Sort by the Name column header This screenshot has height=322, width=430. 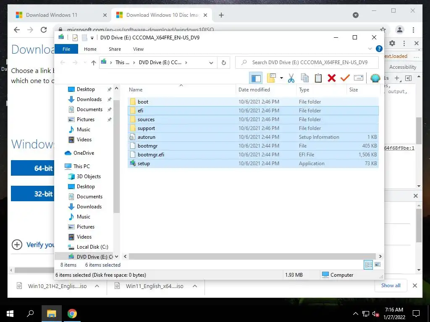click(181, 90)
